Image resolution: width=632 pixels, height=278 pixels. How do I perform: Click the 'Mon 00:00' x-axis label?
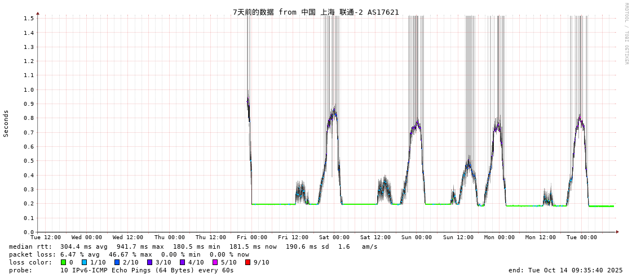tap(500, 237)
